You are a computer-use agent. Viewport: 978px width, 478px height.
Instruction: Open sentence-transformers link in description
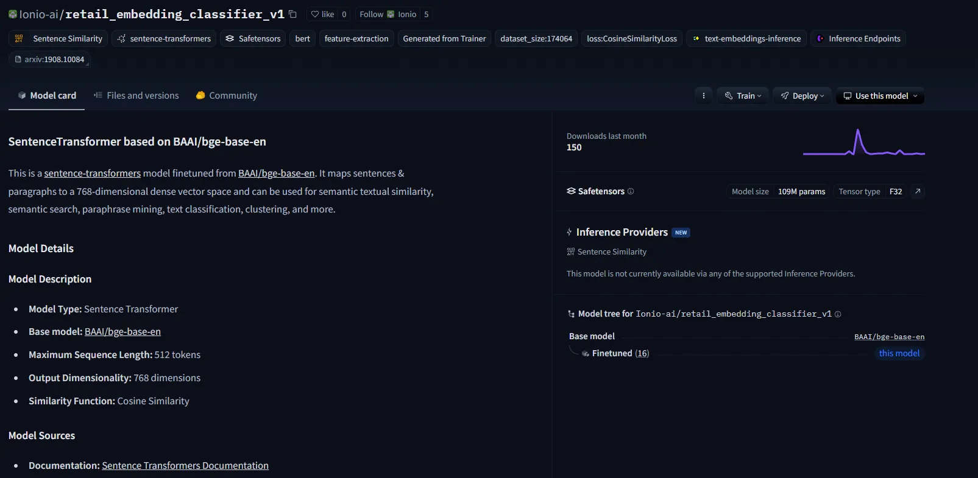tap(93, 174)
